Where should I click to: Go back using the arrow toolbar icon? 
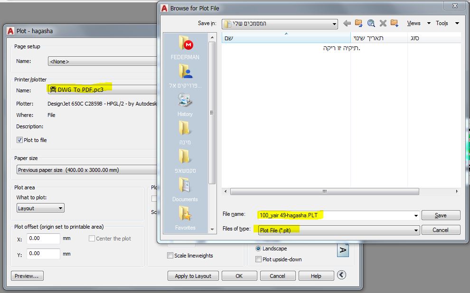[x=347, y=23]
